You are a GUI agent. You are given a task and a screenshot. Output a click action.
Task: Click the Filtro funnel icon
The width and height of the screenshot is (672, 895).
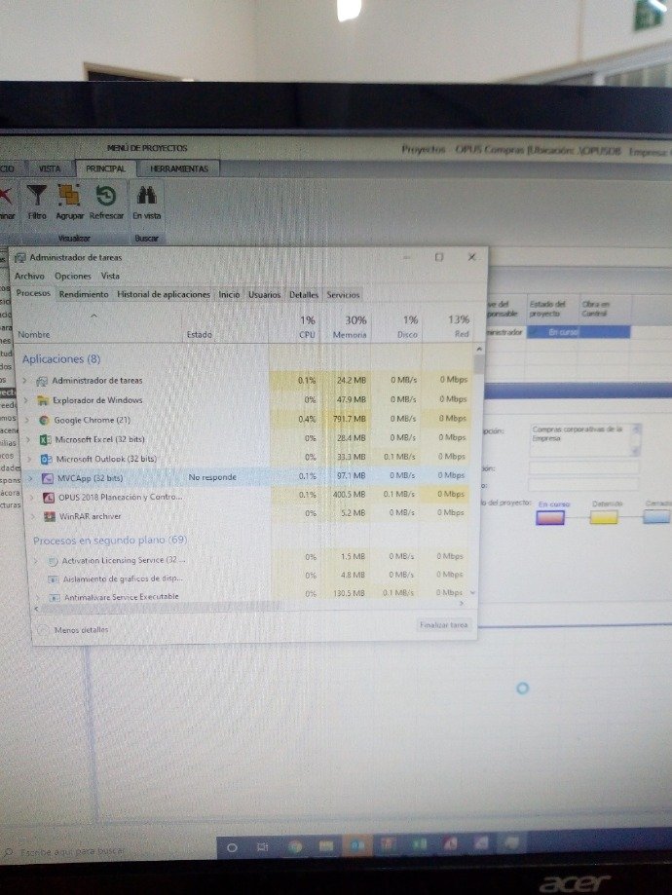pos(38,198)
